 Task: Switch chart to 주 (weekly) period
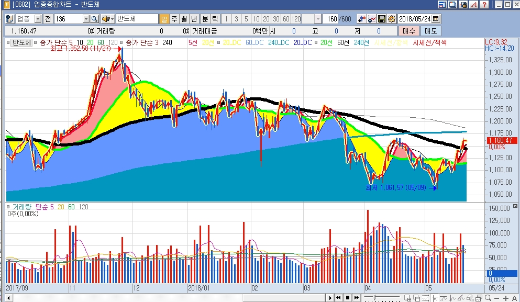[x=174, y=19]
